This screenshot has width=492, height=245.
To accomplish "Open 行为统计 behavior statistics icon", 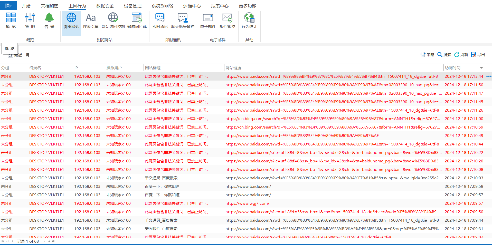I will (249, 21).
